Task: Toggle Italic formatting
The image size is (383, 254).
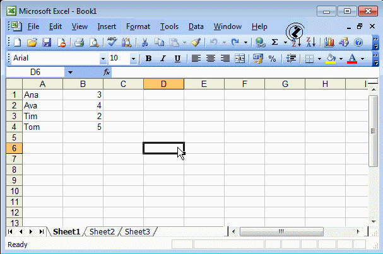Action: (163, 59)
